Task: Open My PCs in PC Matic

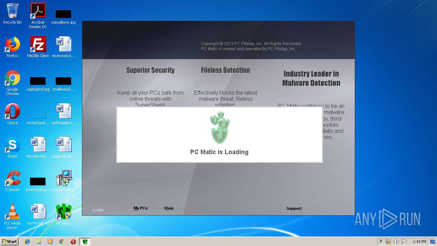Action: (x=140, y=208)
